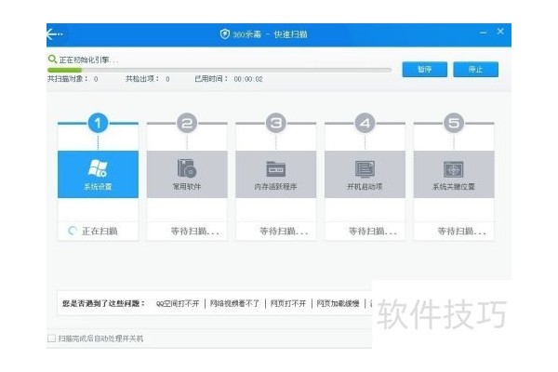Open the 网页打不开 help link
The height and width of the screenshot is (372, 558).
pos(288,304)
